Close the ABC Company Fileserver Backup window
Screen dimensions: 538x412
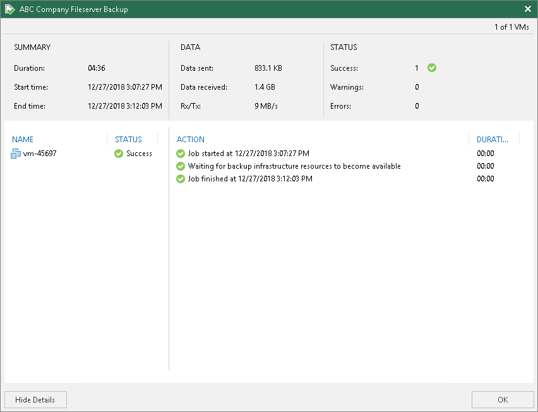pyautogui.click(x=528, y=9)
